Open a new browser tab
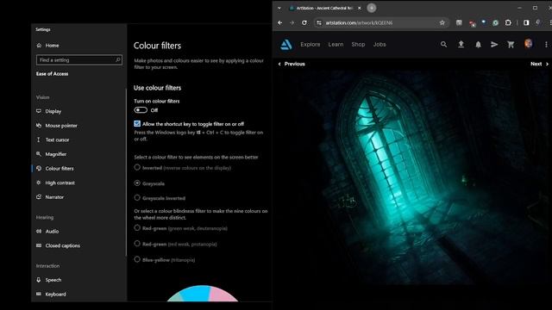The height and width of the screenshot is (310, 552). pyautogui.click(x=372, y=8)
